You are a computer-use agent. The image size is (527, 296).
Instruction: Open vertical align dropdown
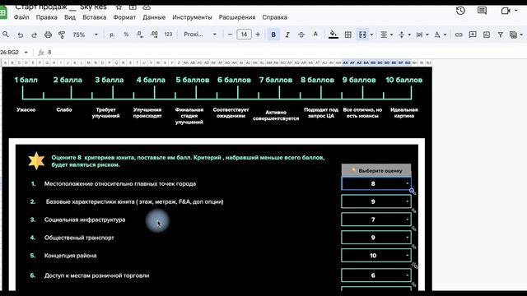404,35
